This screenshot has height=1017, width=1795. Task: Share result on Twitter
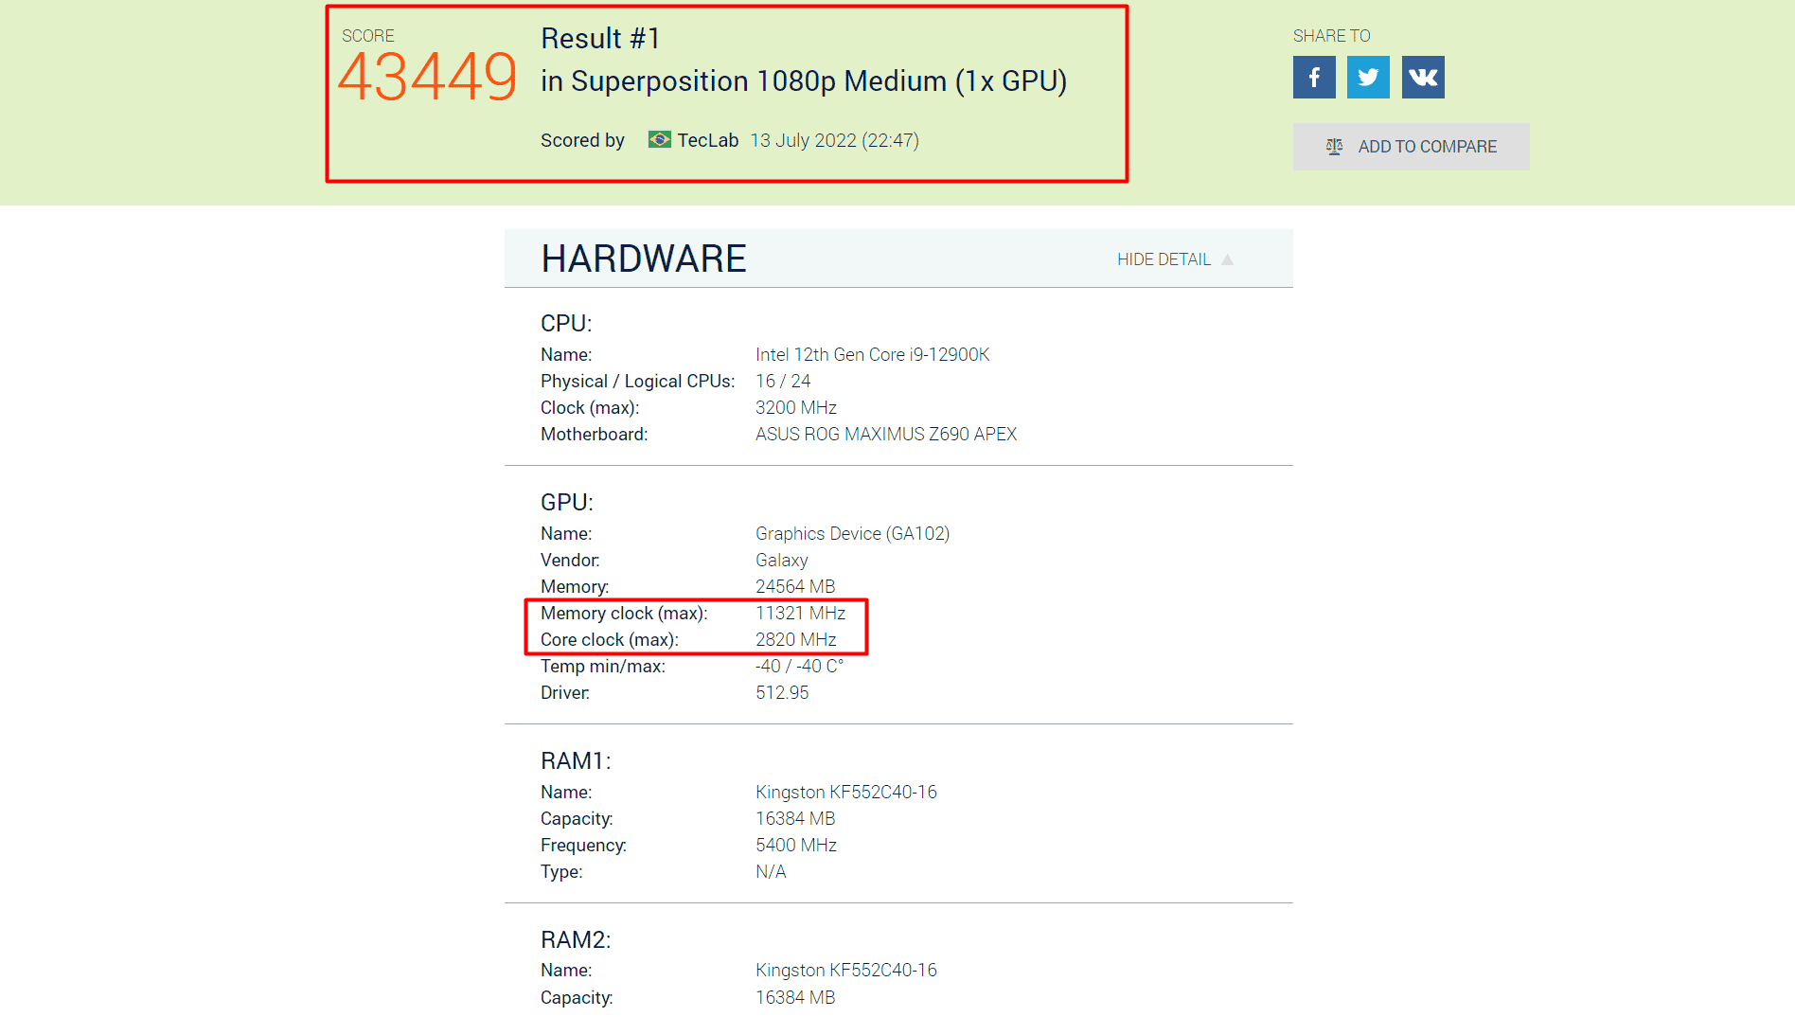point(1368,78)
